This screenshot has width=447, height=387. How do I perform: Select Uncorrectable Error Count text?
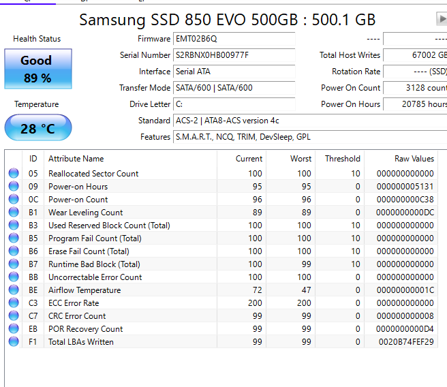95,277
